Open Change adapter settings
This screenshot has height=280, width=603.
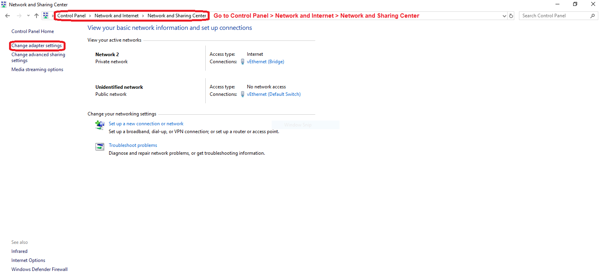pyautogui.click(x=37, y=46)
